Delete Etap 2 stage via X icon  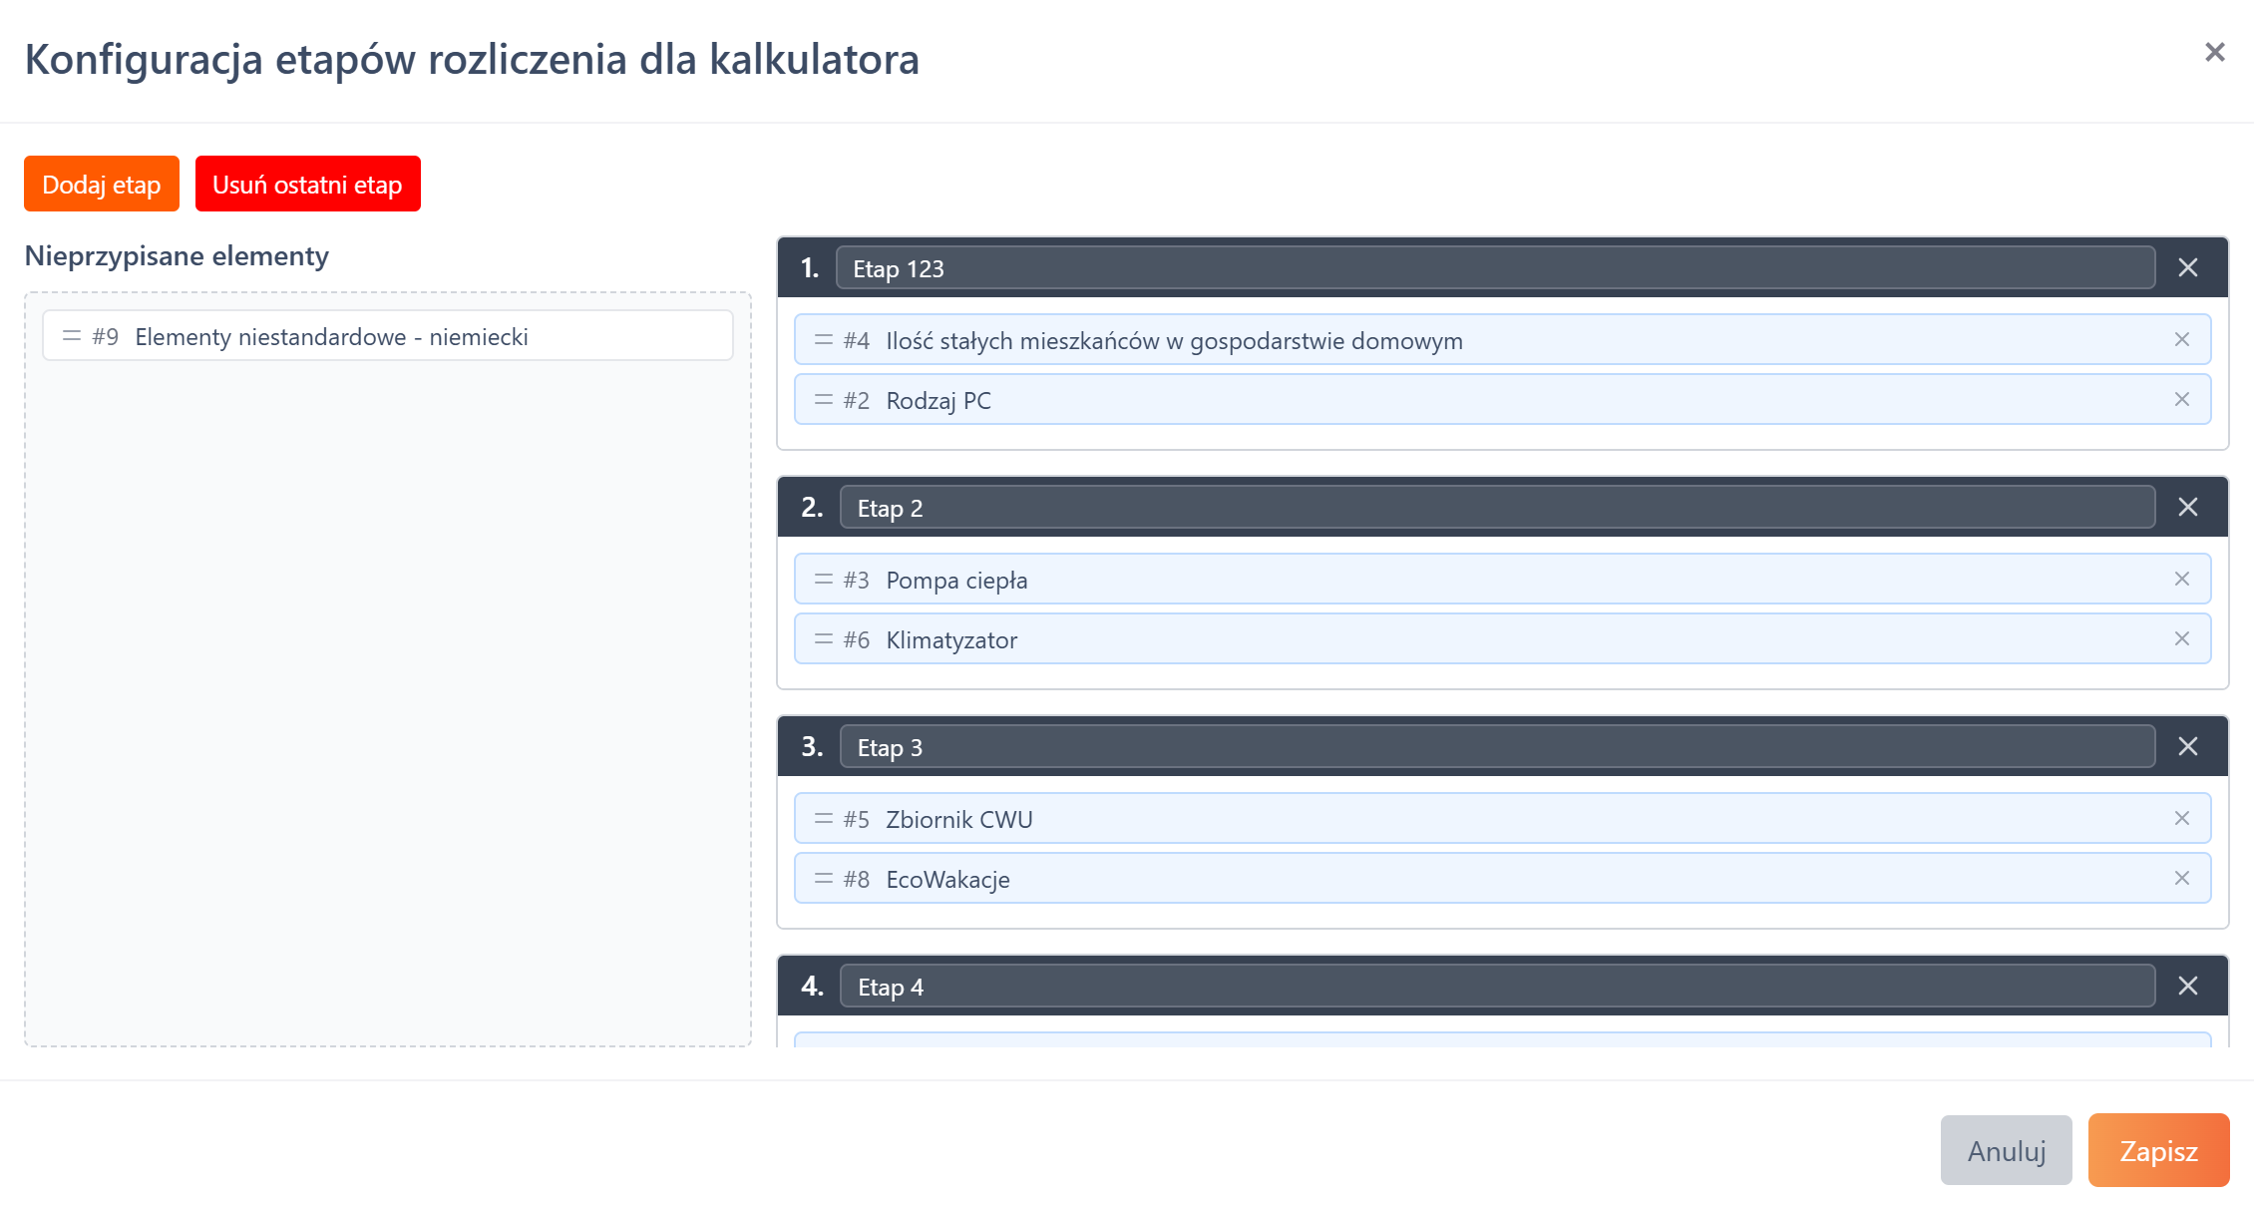(x=2187, y=507)
